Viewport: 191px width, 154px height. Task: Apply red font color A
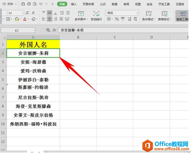click(25, 19)
